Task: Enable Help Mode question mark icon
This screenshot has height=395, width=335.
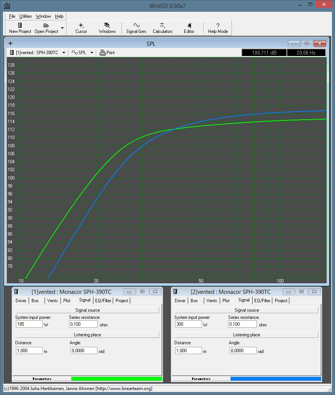Action: coord(218,25)
